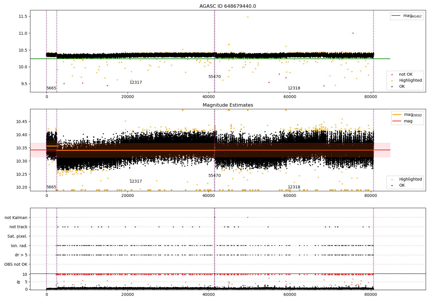Click the '5665' obsid label in middle plot

tap(51, 187)
